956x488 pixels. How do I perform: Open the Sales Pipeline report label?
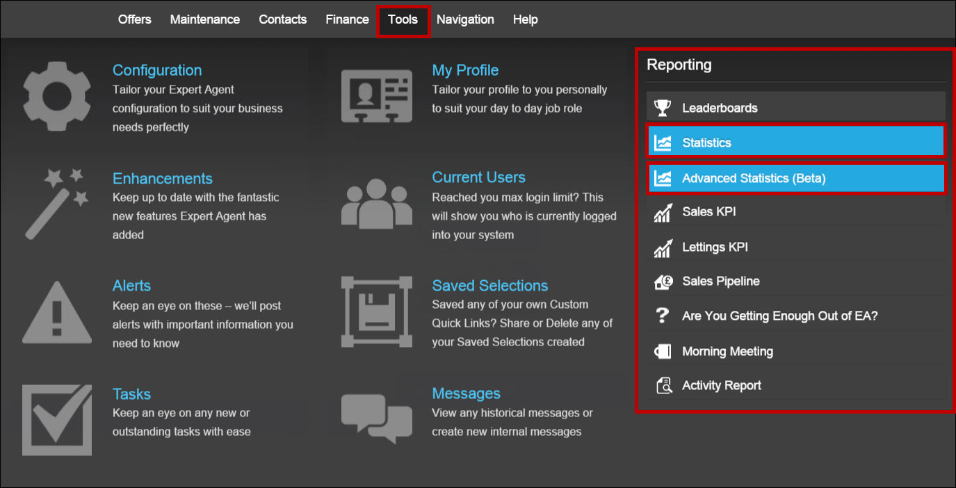(721, 282)
